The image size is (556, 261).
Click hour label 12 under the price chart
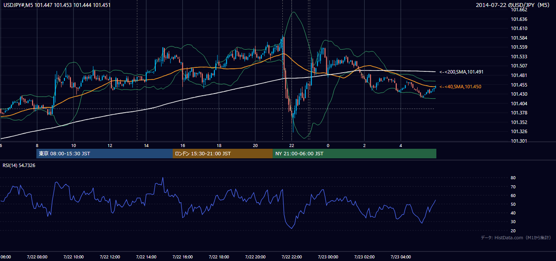point(110,146)
